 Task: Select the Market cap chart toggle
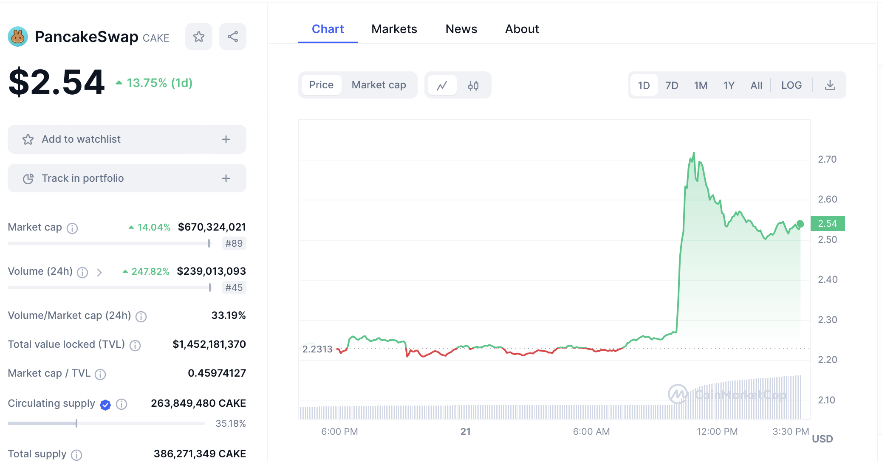pos(379,85)
